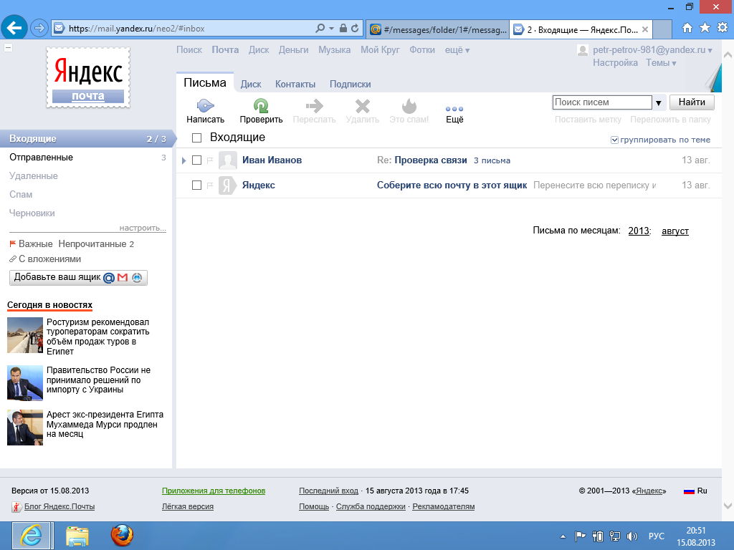Click the Добавьте ваш ящик button
The height and width of the screenshot is (550, 734).
78,277
